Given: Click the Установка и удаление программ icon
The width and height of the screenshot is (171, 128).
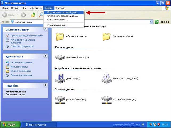Looking at the screenshot, I should tap(7, 40).
